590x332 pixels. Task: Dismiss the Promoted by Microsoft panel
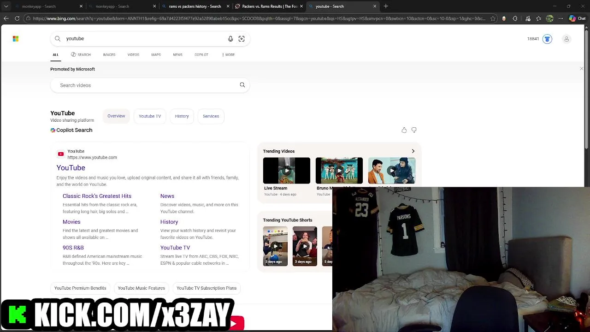[581, 69]
